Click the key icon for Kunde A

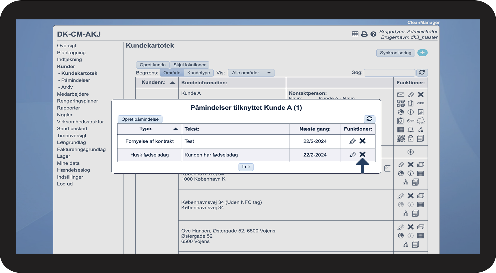(410, 121)
